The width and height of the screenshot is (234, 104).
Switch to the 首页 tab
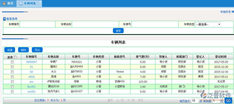pos(8,3)
